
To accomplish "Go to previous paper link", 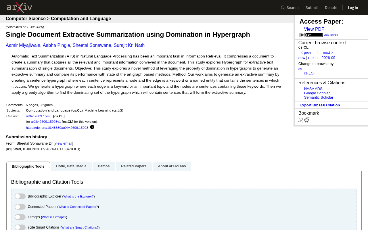I will (306, 53).
